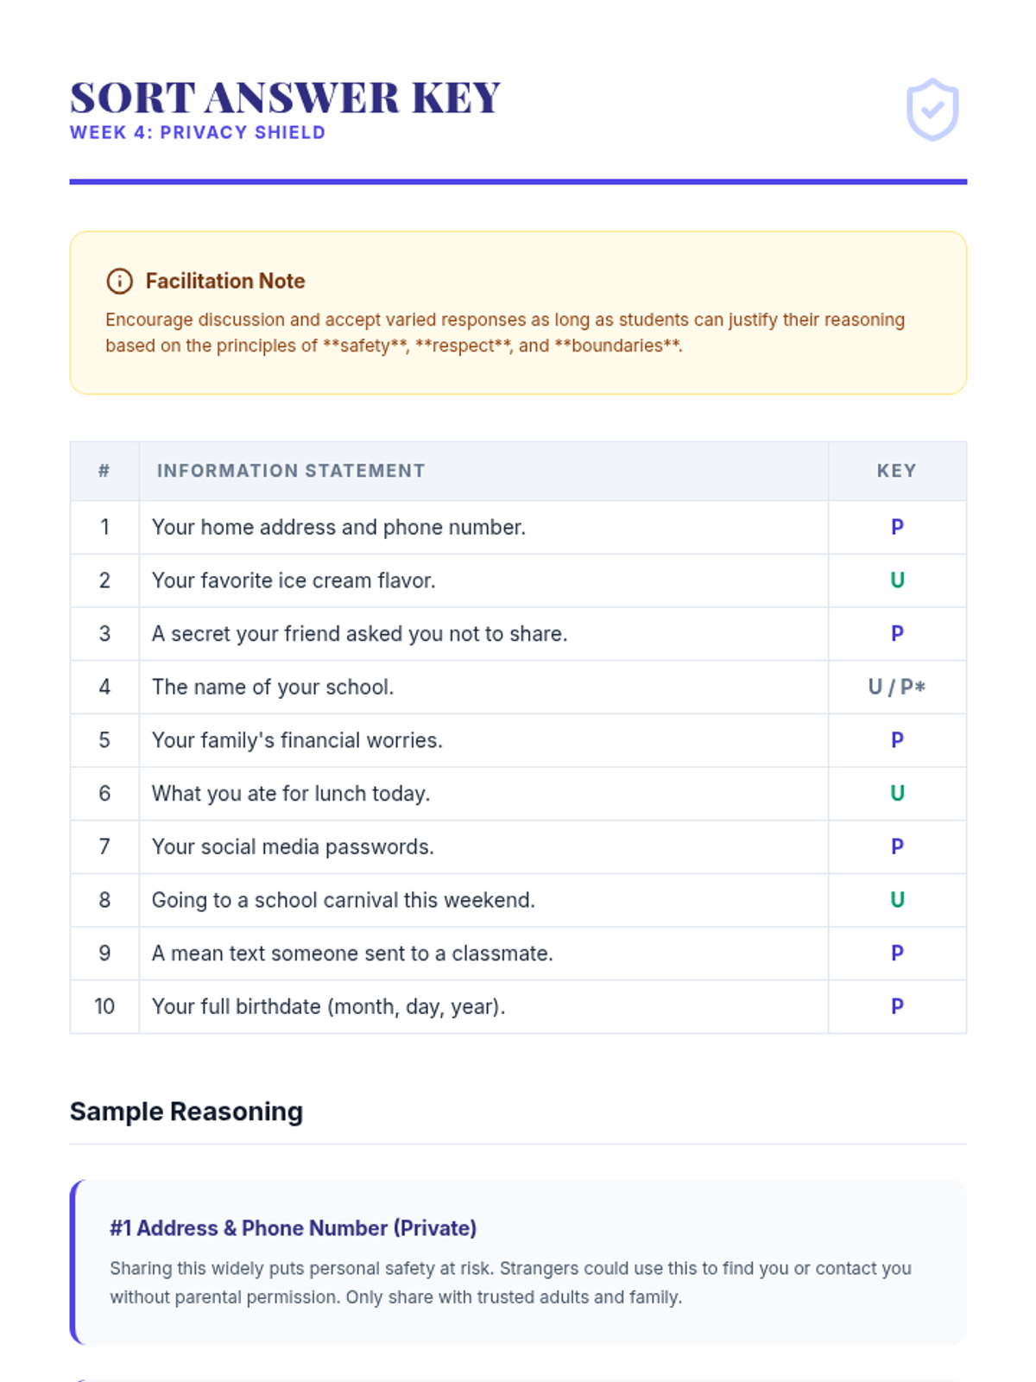Click the secret your friend shared statement

tap(359, 634)
